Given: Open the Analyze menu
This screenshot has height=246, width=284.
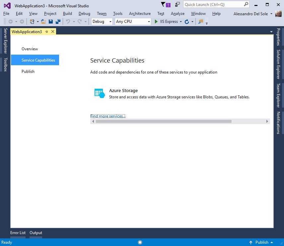Looking at the screenshot, I should coord(178,14).
